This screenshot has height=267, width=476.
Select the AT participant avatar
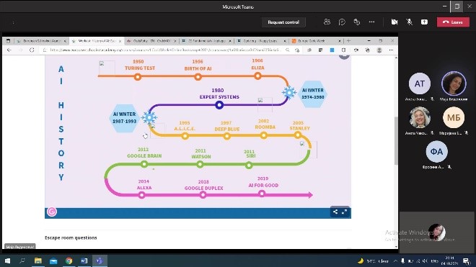click(x=420, y=83)
